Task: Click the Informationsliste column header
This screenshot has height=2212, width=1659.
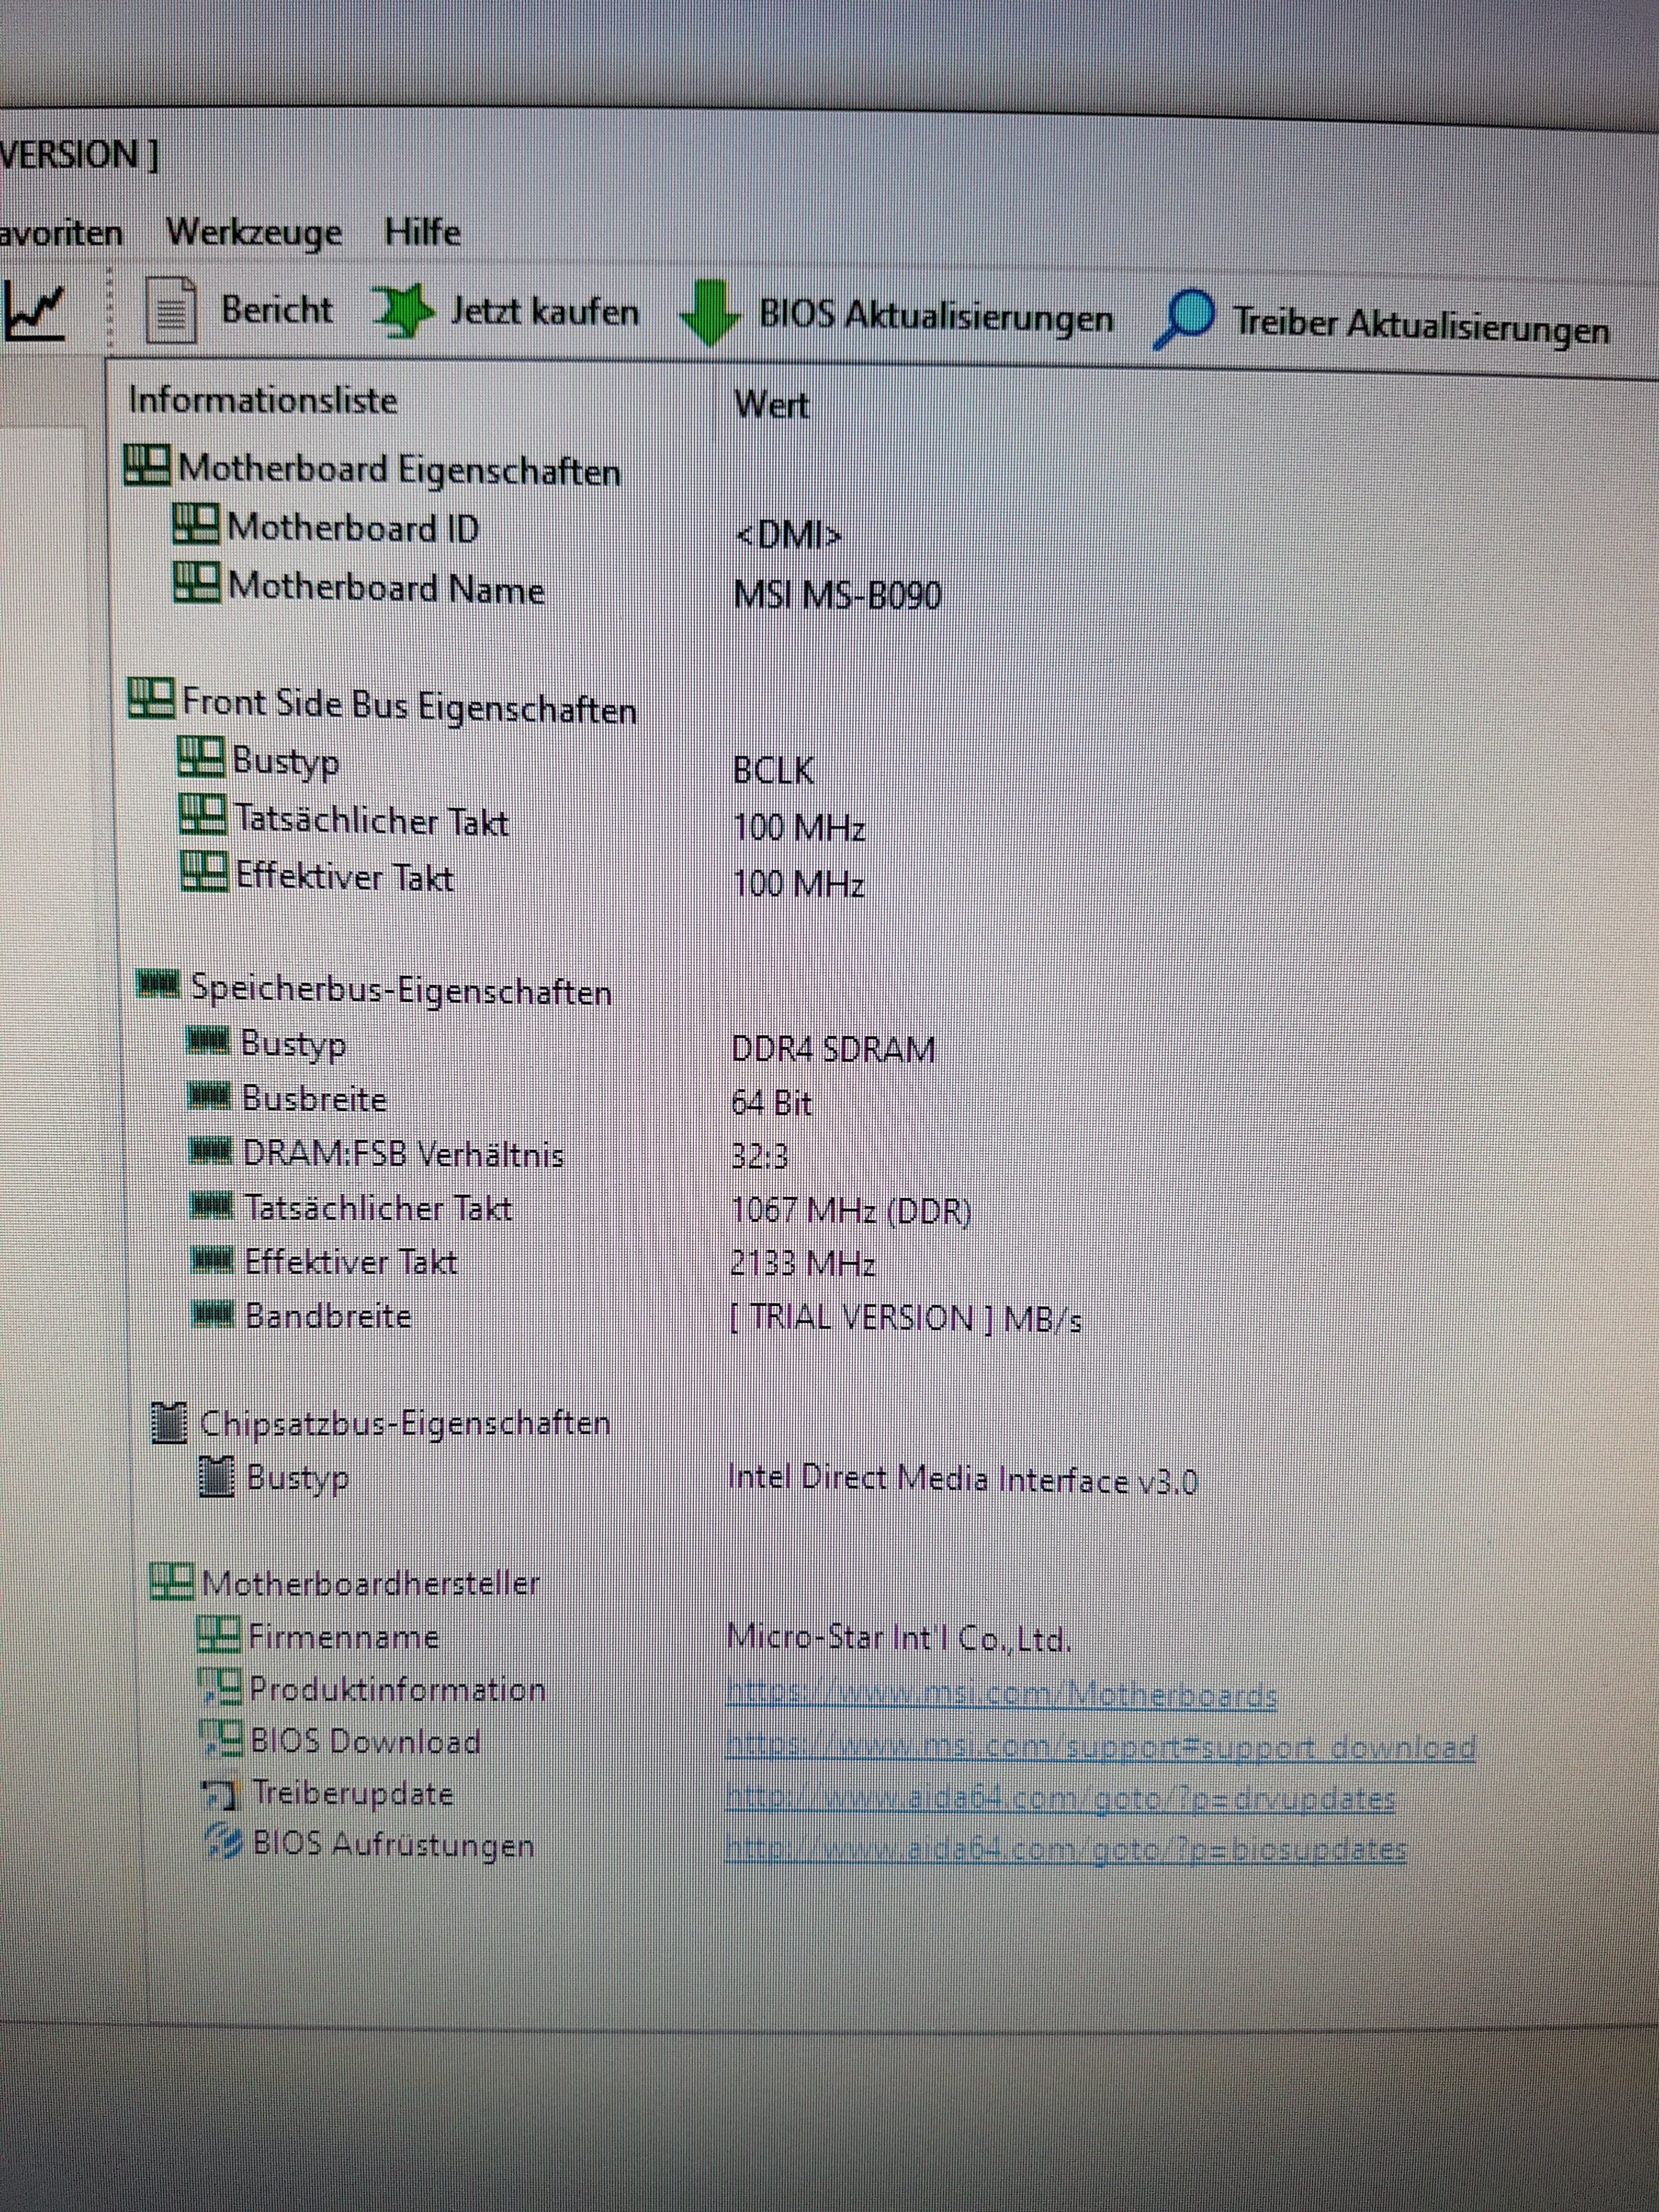Action: [x=263, y=400]
